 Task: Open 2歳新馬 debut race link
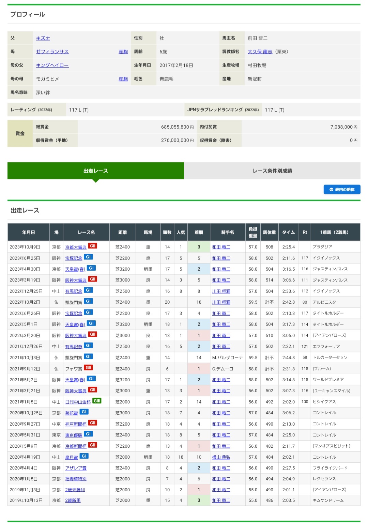coord(73,500)
